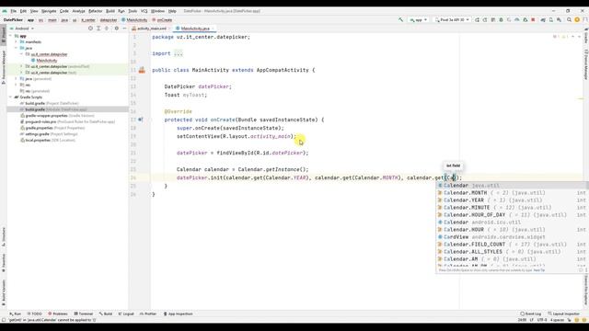Click the Sync Project with Gradle Files icon
Image resolution: width=589 pixels, height=331 pixels.
(543, 20)
